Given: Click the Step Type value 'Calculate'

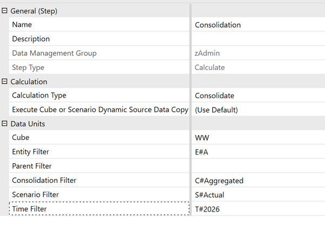Looking at the screenshot, I should (x=210, y=67).
